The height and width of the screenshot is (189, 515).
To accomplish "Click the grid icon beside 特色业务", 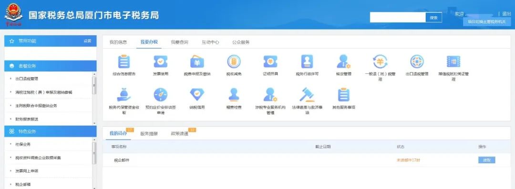I will pos(12,131).
